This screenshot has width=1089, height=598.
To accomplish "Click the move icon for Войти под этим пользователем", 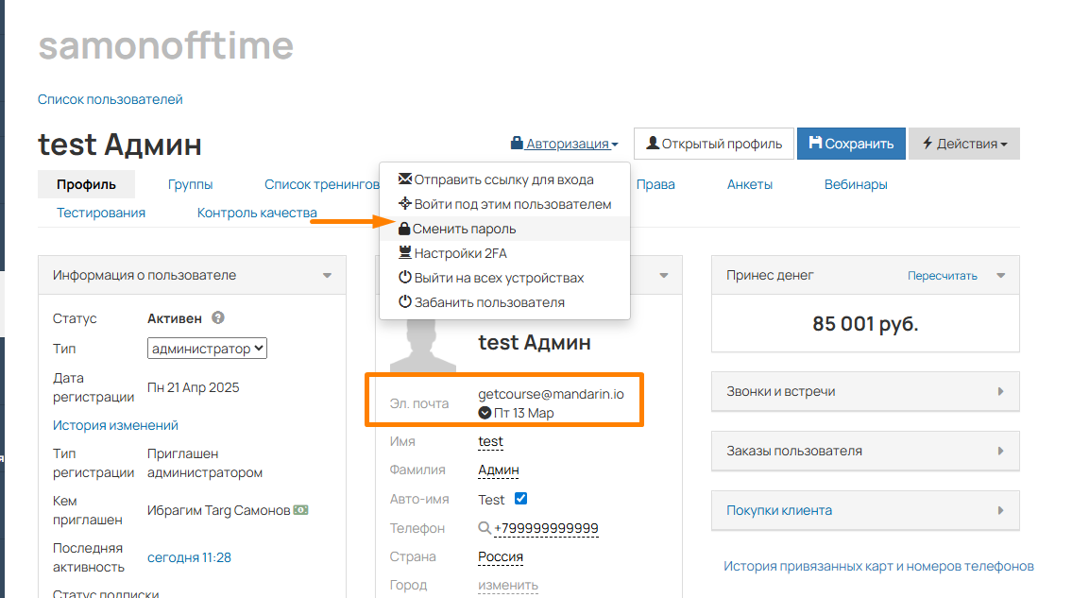I will [x=405, y=203].
